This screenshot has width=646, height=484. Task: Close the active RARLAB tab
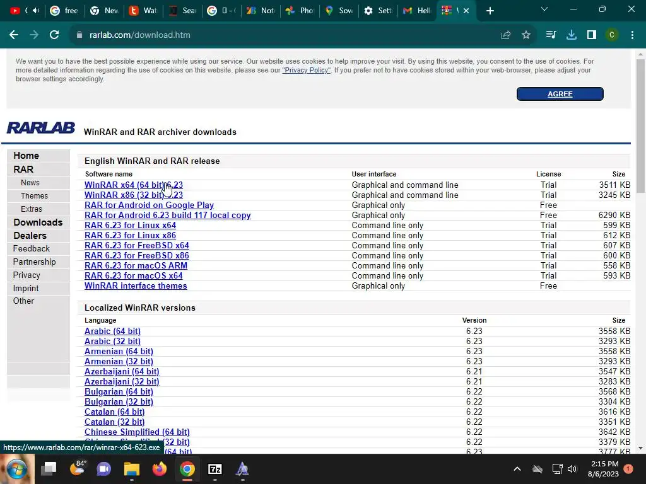[x=466, y=11]
